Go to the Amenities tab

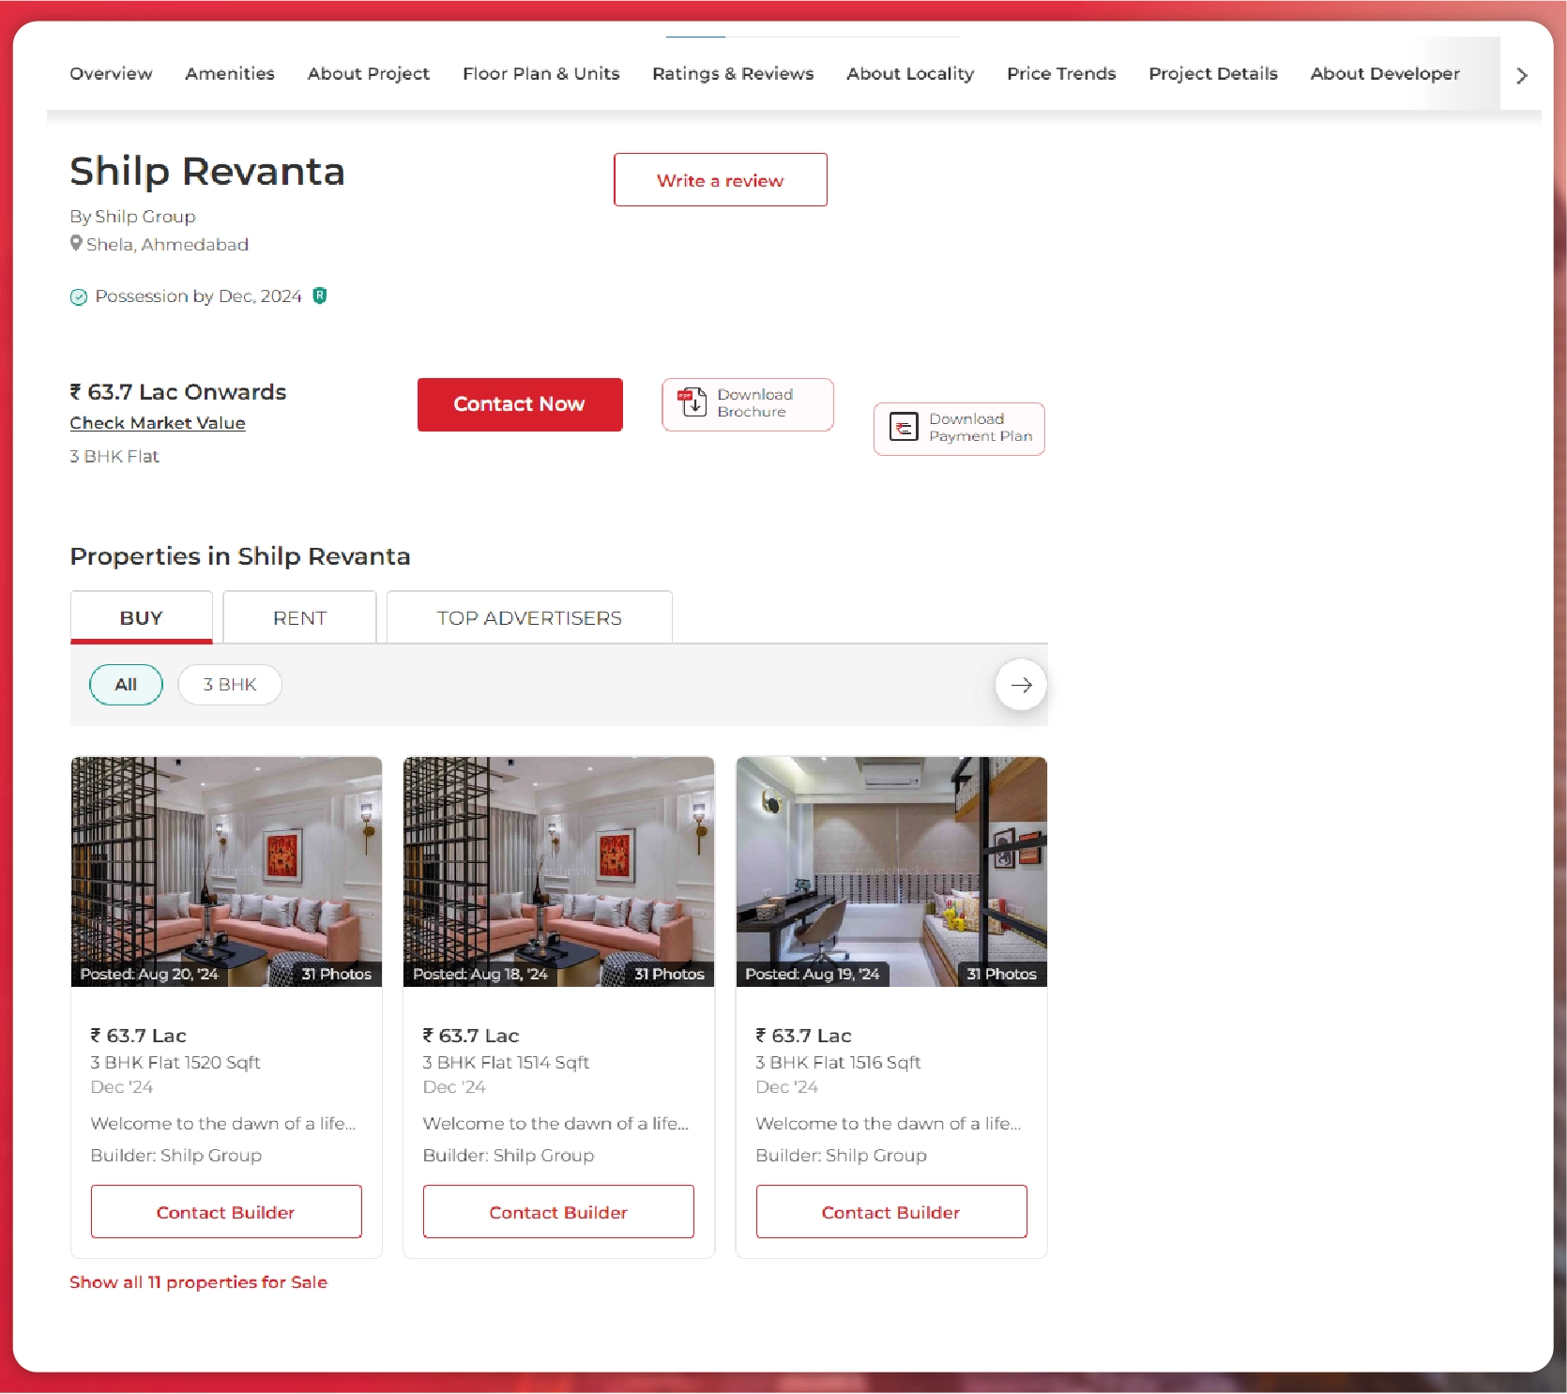pos(230,74)
